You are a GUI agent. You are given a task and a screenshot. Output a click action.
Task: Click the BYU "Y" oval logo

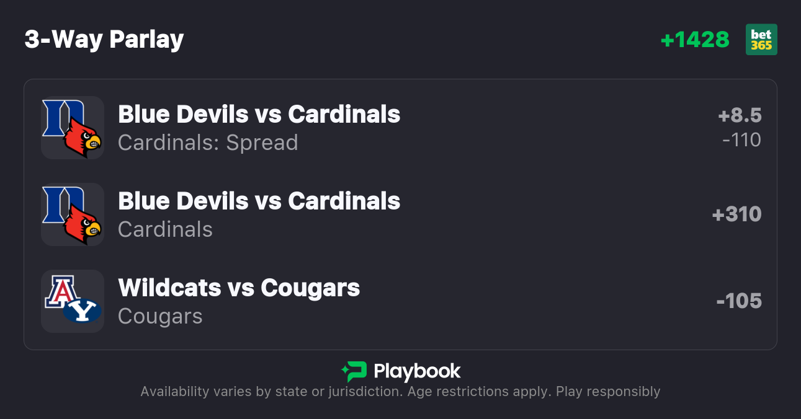click(x=83, y=310)
